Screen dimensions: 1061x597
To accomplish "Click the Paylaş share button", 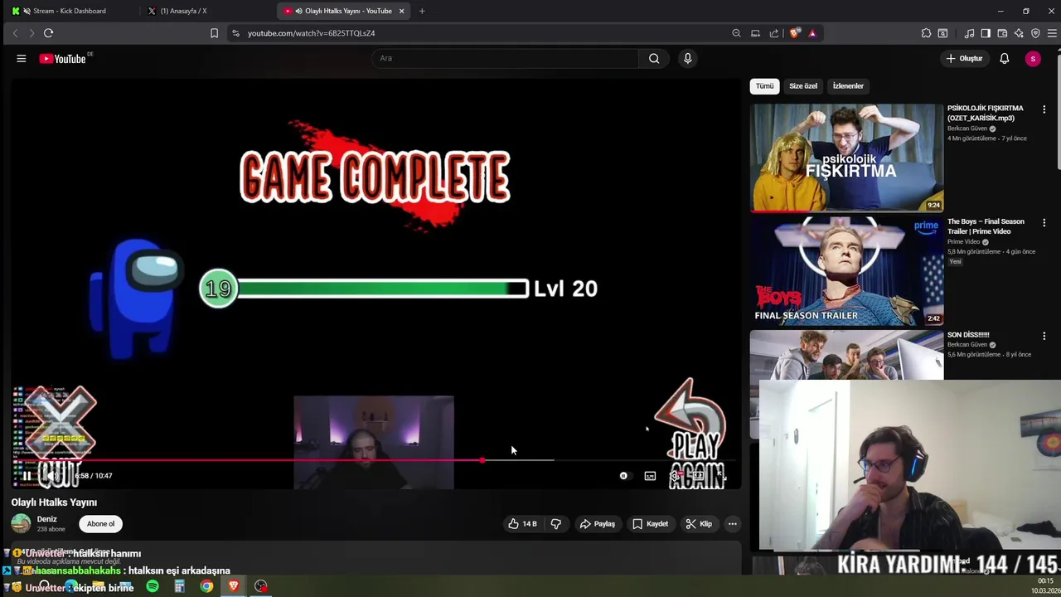I will pyautogui.click(x=598, y=524).
